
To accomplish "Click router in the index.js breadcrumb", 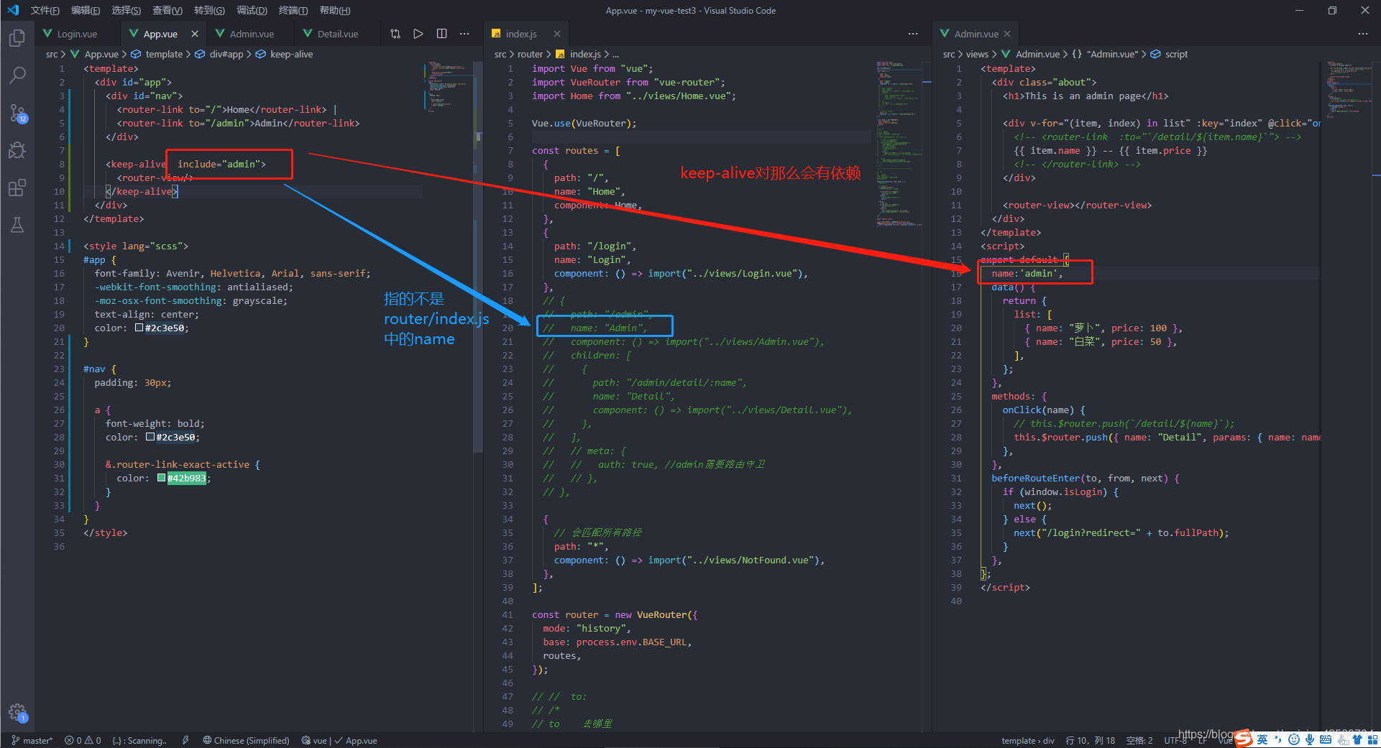I will click(530, 55).
